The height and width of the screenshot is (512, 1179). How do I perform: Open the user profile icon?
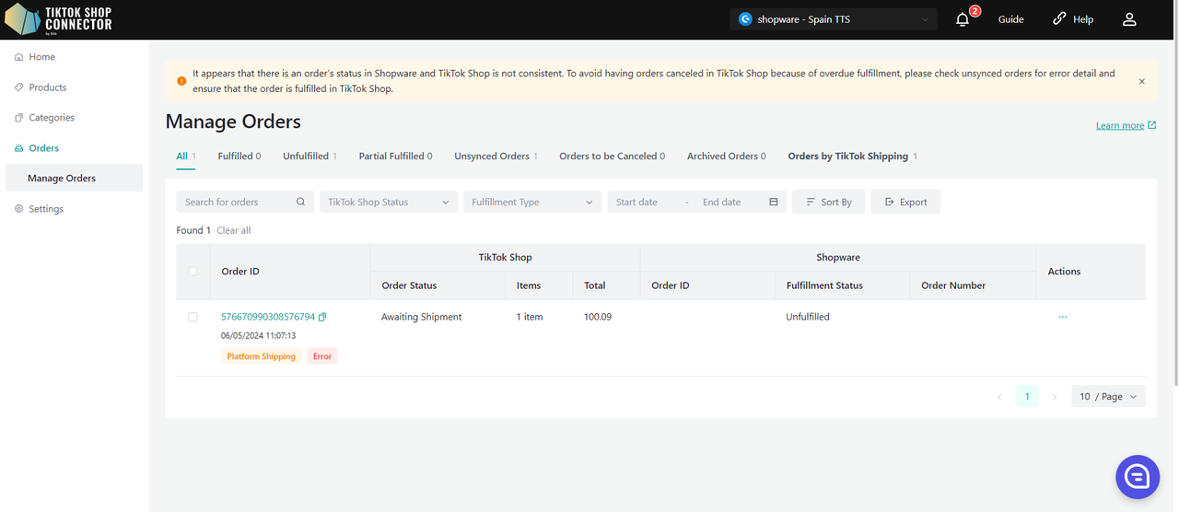pos(1129,19)
